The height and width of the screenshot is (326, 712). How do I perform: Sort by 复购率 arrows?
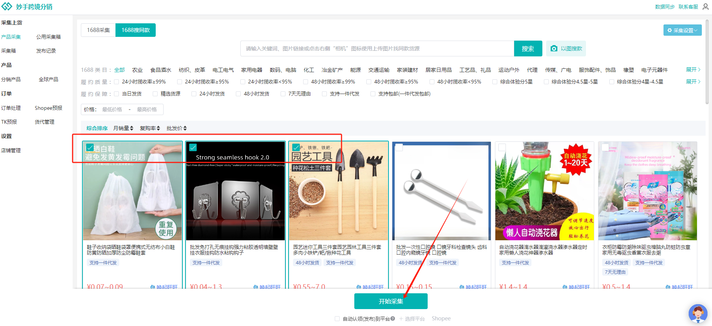[158, 128]
